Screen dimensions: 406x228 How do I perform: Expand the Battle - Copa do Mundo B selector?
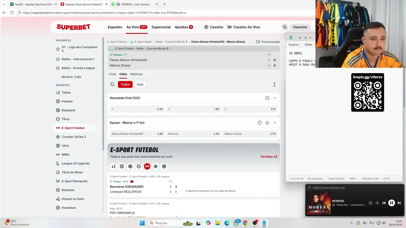(x=170, y=48)
